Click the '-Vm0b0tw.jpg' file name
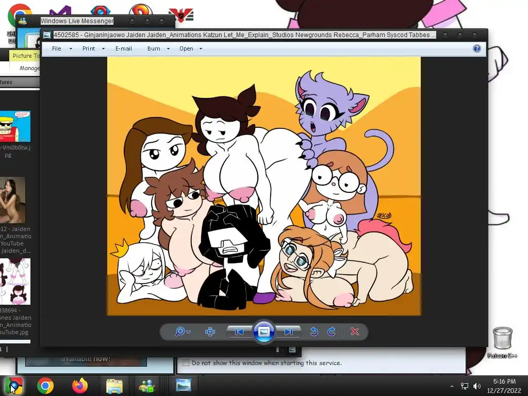 coord(15,151)
